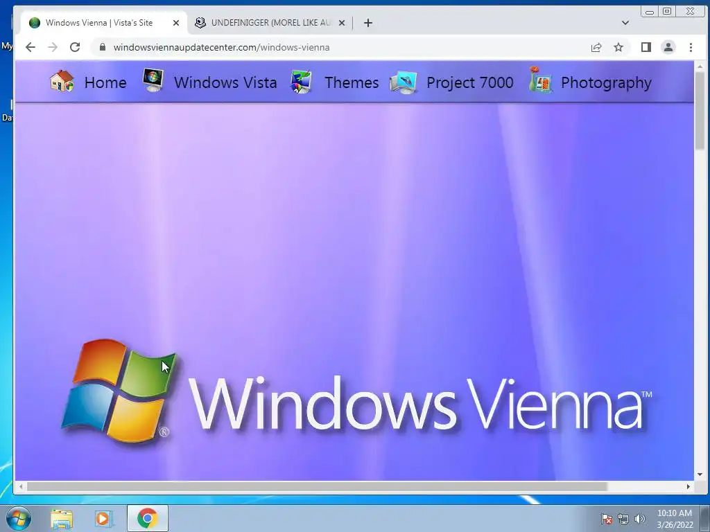This screenshot has width=710, height=532.
Task: Go back using the browser back arrow
Action: (x=31, y=47)
